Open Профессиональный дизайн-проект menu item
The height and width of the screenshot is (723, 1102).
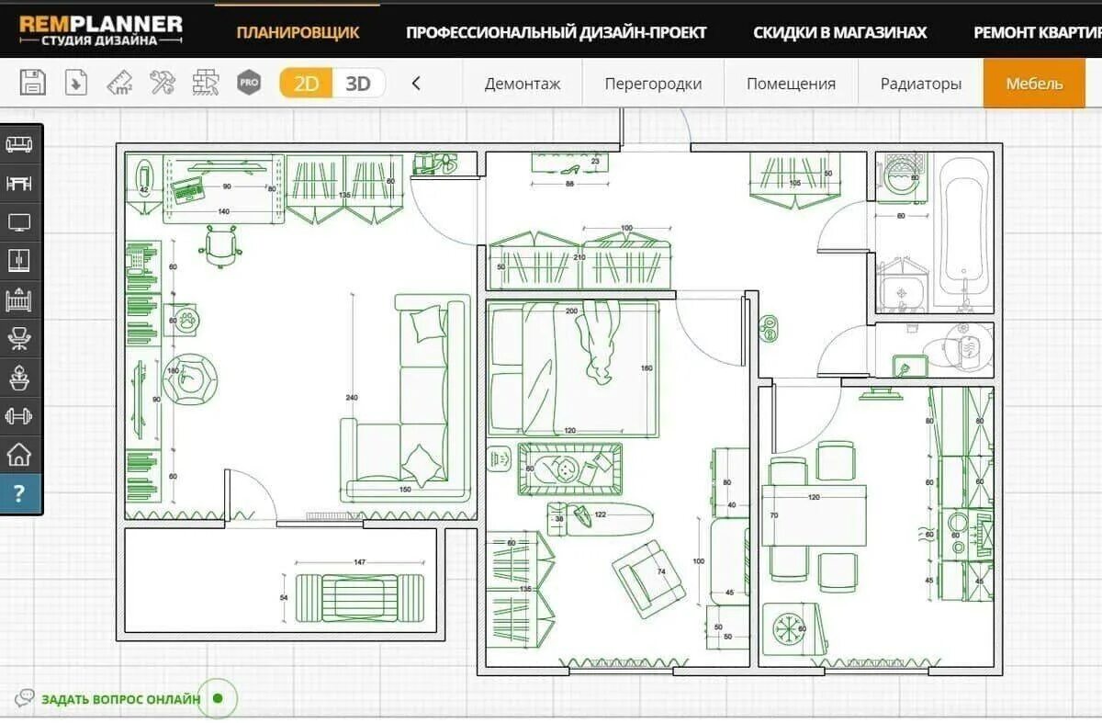[x=557, y=32]
